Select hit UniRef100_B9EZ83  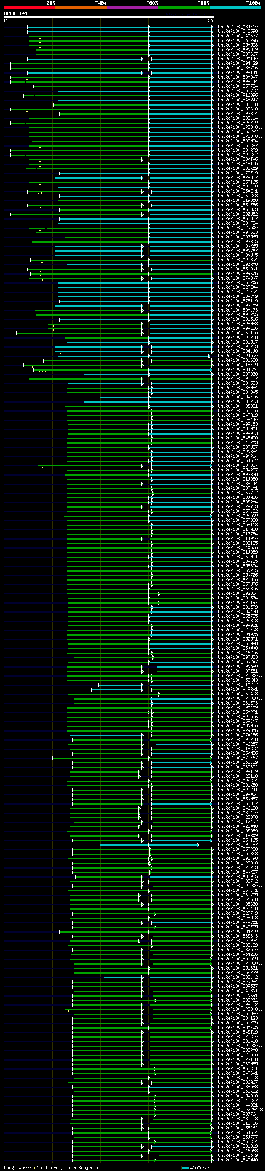[x=238, y=347]
